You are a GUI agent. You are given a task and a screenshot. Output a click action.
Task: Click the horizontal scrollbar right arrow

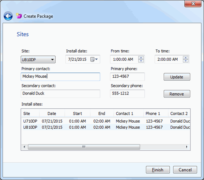tap(187, 147)
